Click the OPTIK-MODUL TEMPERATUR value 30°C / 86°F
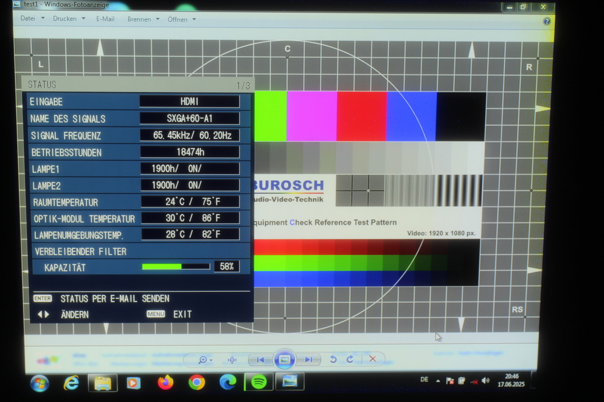Image resolution: width=604 pixels, height=402 pixels. click(190, 218)
